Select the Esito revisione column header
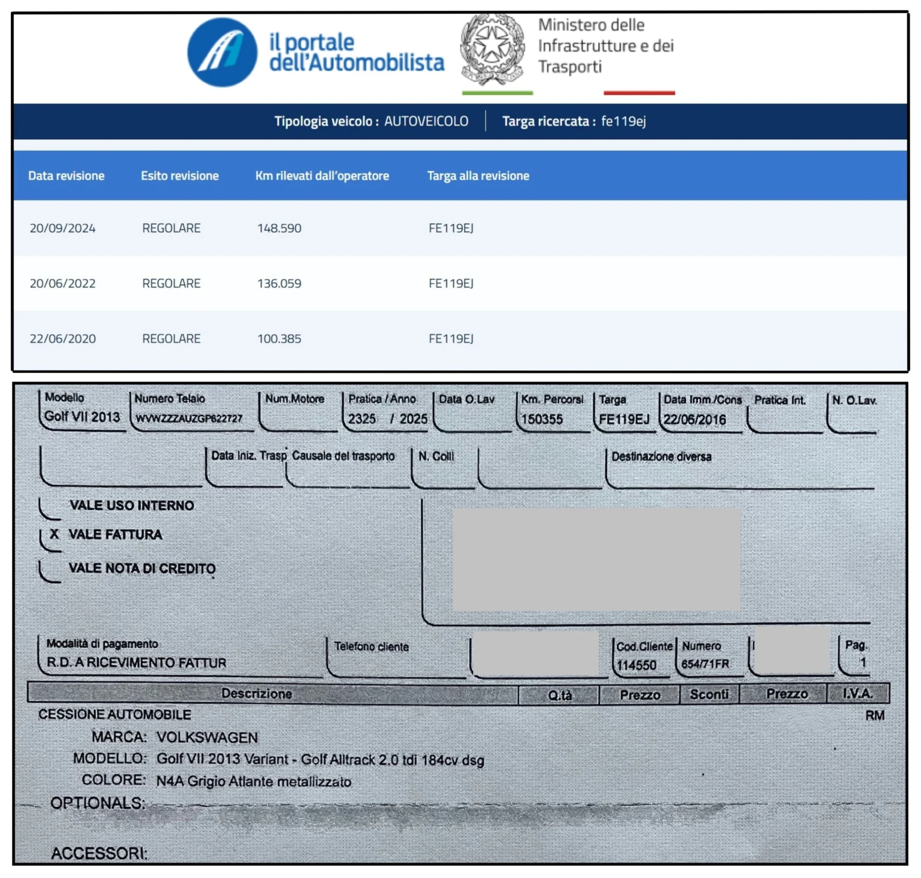Viewport: 921px width, 878px height. [180, 176]
